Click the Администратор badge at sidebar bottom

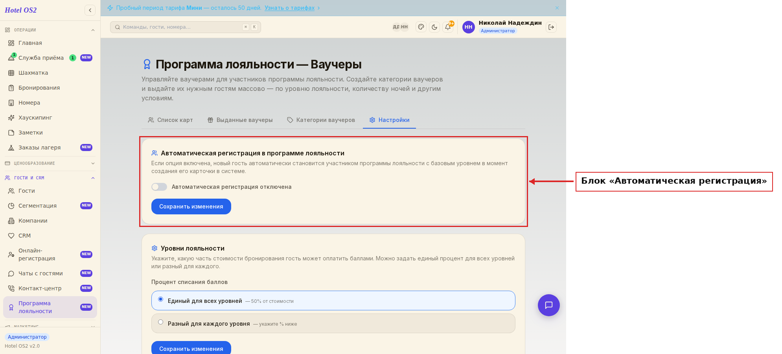click(x=27, y=337)
